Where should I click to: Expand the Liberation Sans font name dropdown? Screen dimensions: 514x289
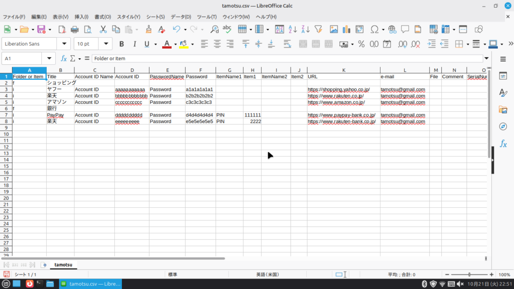[64, 44]
